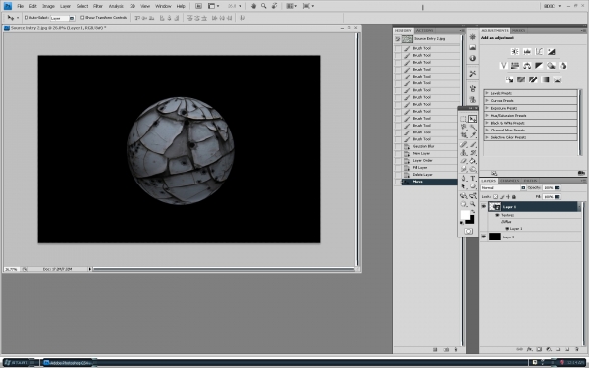Open the Auto-Select Layer dropdown
This screenshot has width=589, height=368.
pos(63,18)
